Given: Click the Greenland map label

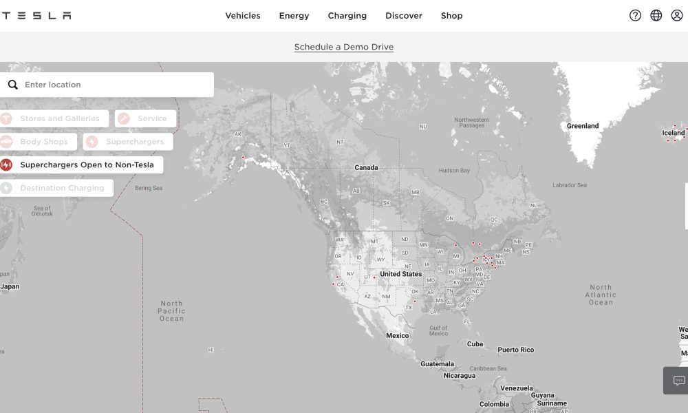Looking at the screenshot, I should pos(582,126).
